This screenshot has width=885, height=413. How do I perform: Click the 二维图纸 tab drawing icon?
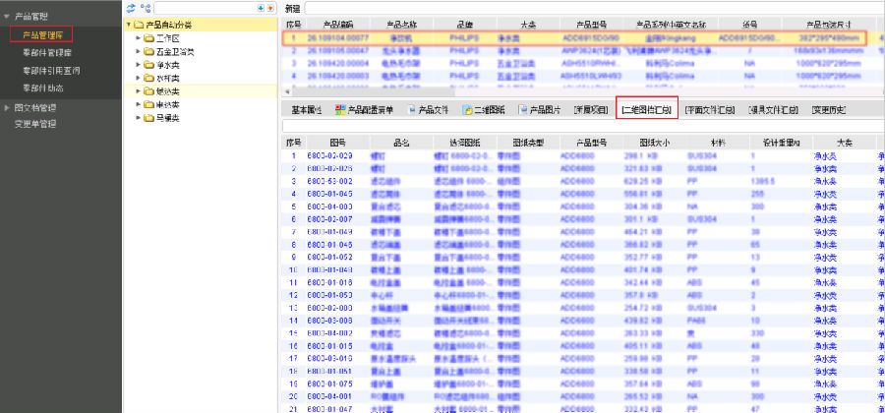[469, 109]
